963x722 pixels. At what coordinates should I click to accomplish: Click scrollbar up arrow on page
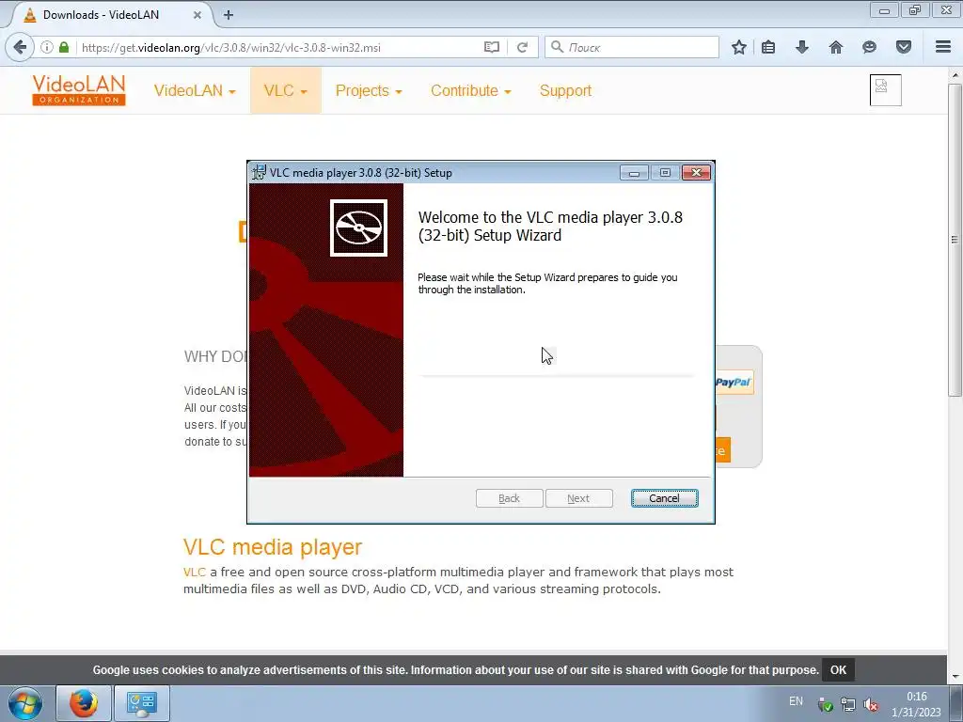click(x=955, y=75)
